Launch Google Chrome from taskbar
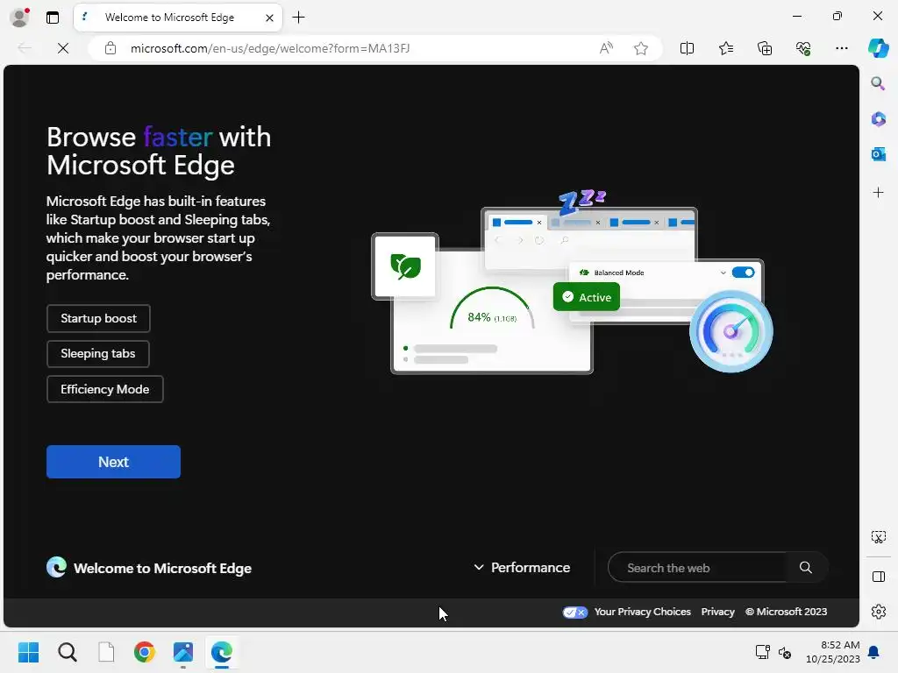This screenshot has height=673, width=898. coord(145,652)
